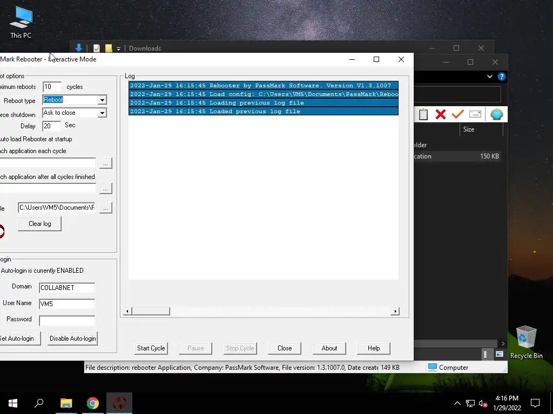Click the Start Cycle button
Viewport: 553px width, 414px height.
pyautogui.click(x=151, y=348)
